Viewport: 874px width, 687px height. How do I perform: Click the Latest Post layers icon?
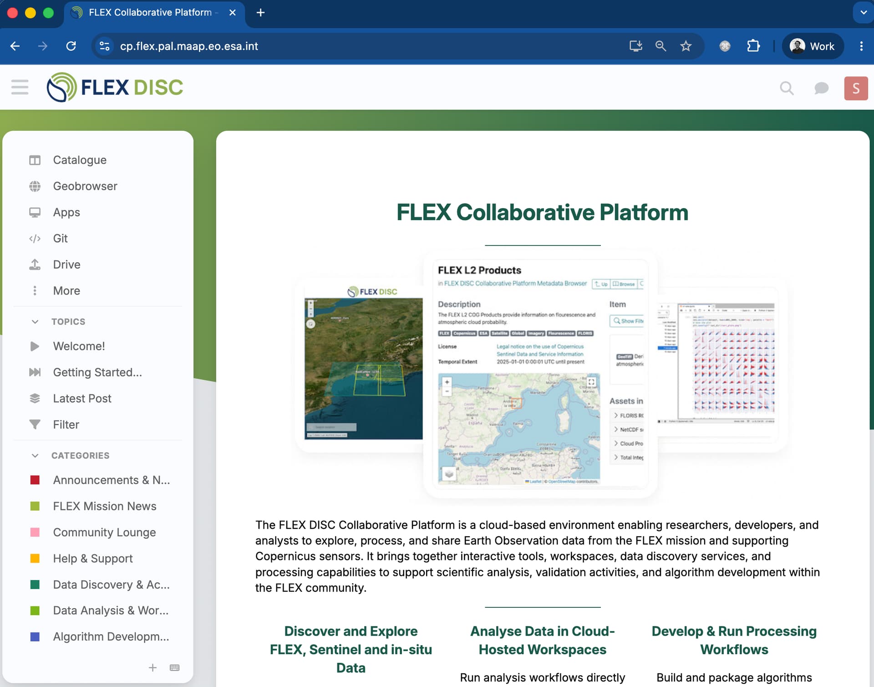coord(35,398)
